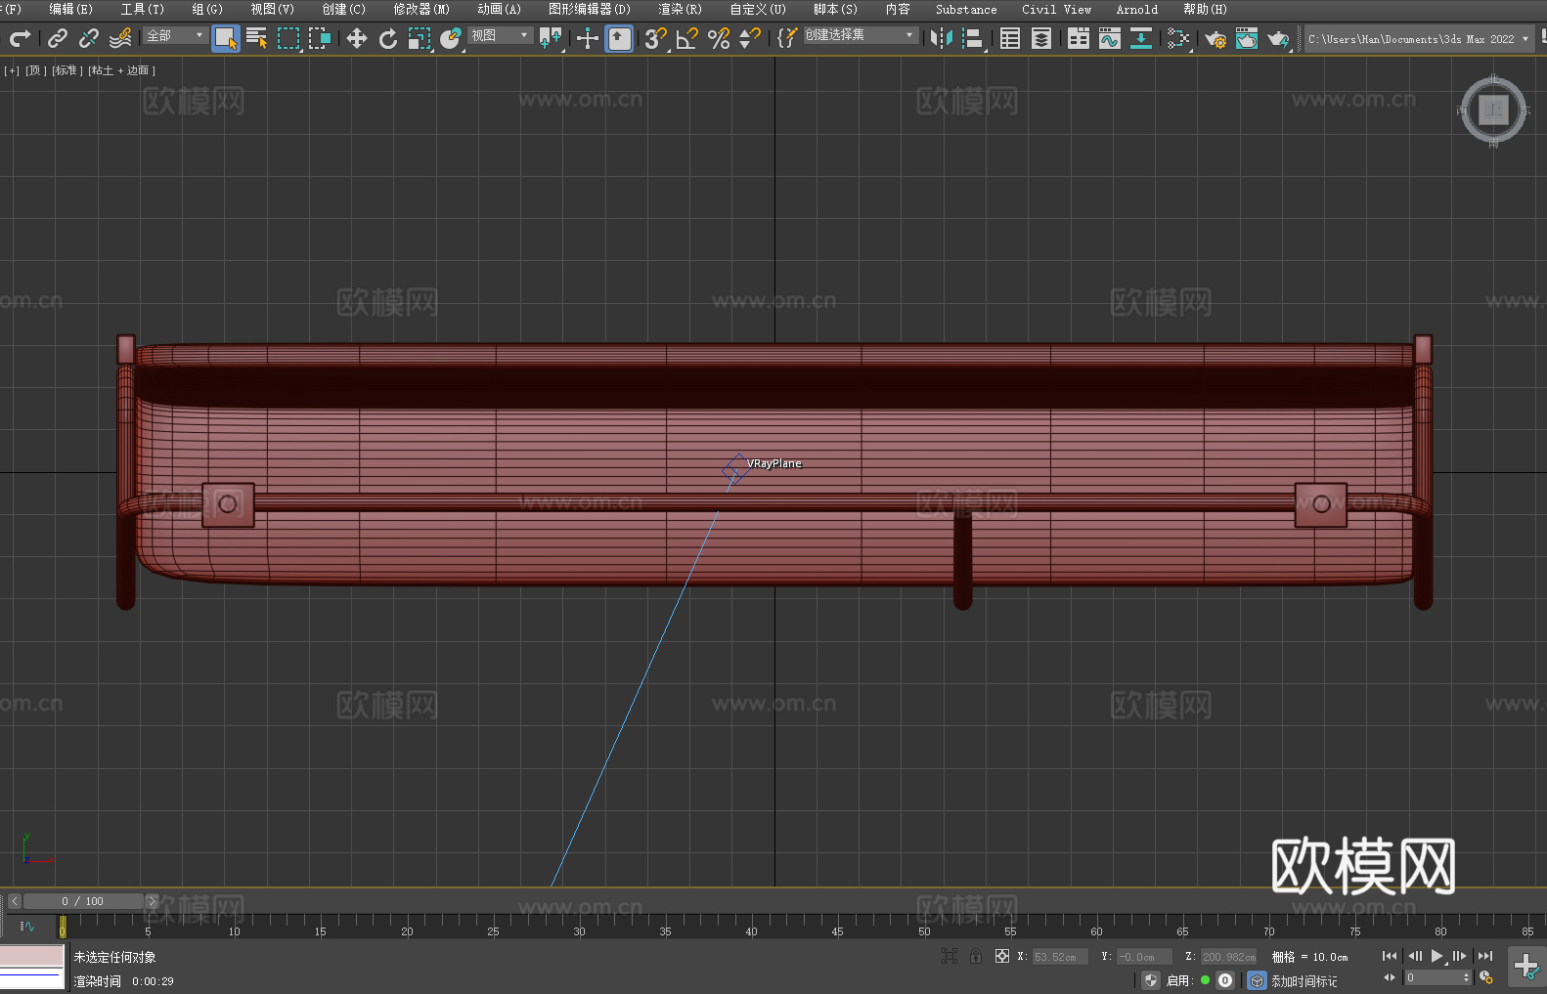Choose Rectangular Selection Region tool
The image size is (1547, 994).
[288, 38]
